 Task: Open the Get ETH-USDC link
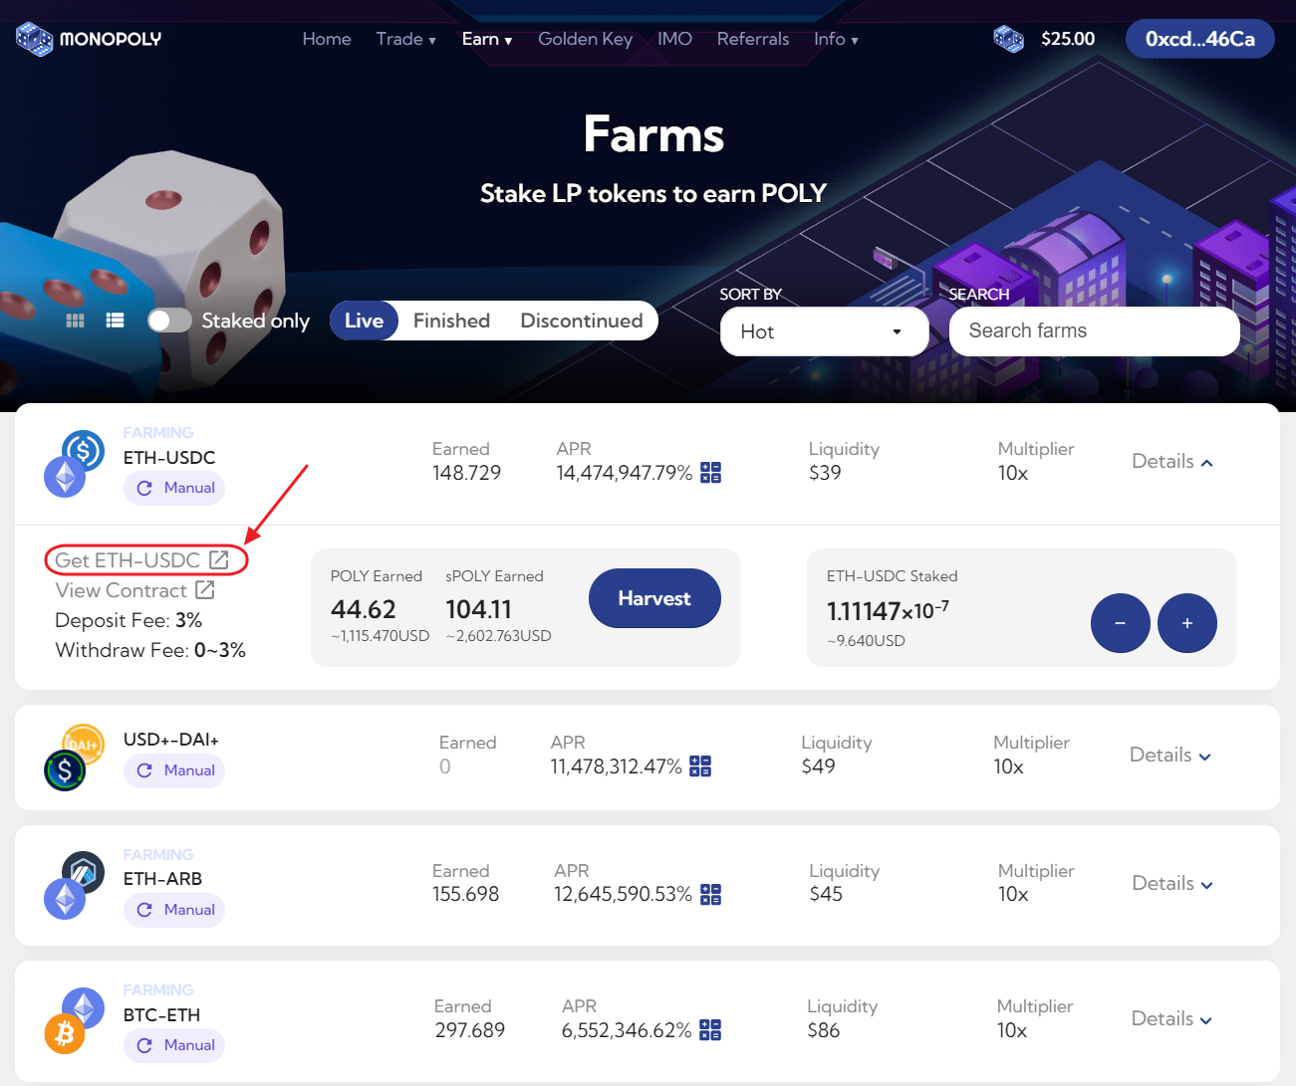pos(141,560)
